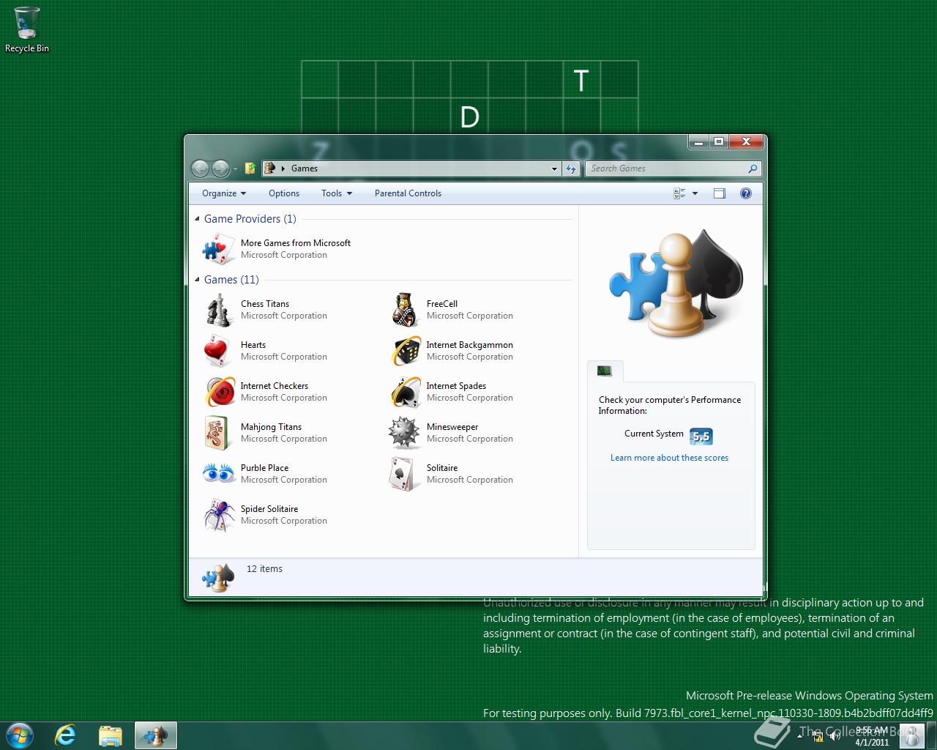Open the Start menu orb
937x750 pixels.
[x=19, y=735]
